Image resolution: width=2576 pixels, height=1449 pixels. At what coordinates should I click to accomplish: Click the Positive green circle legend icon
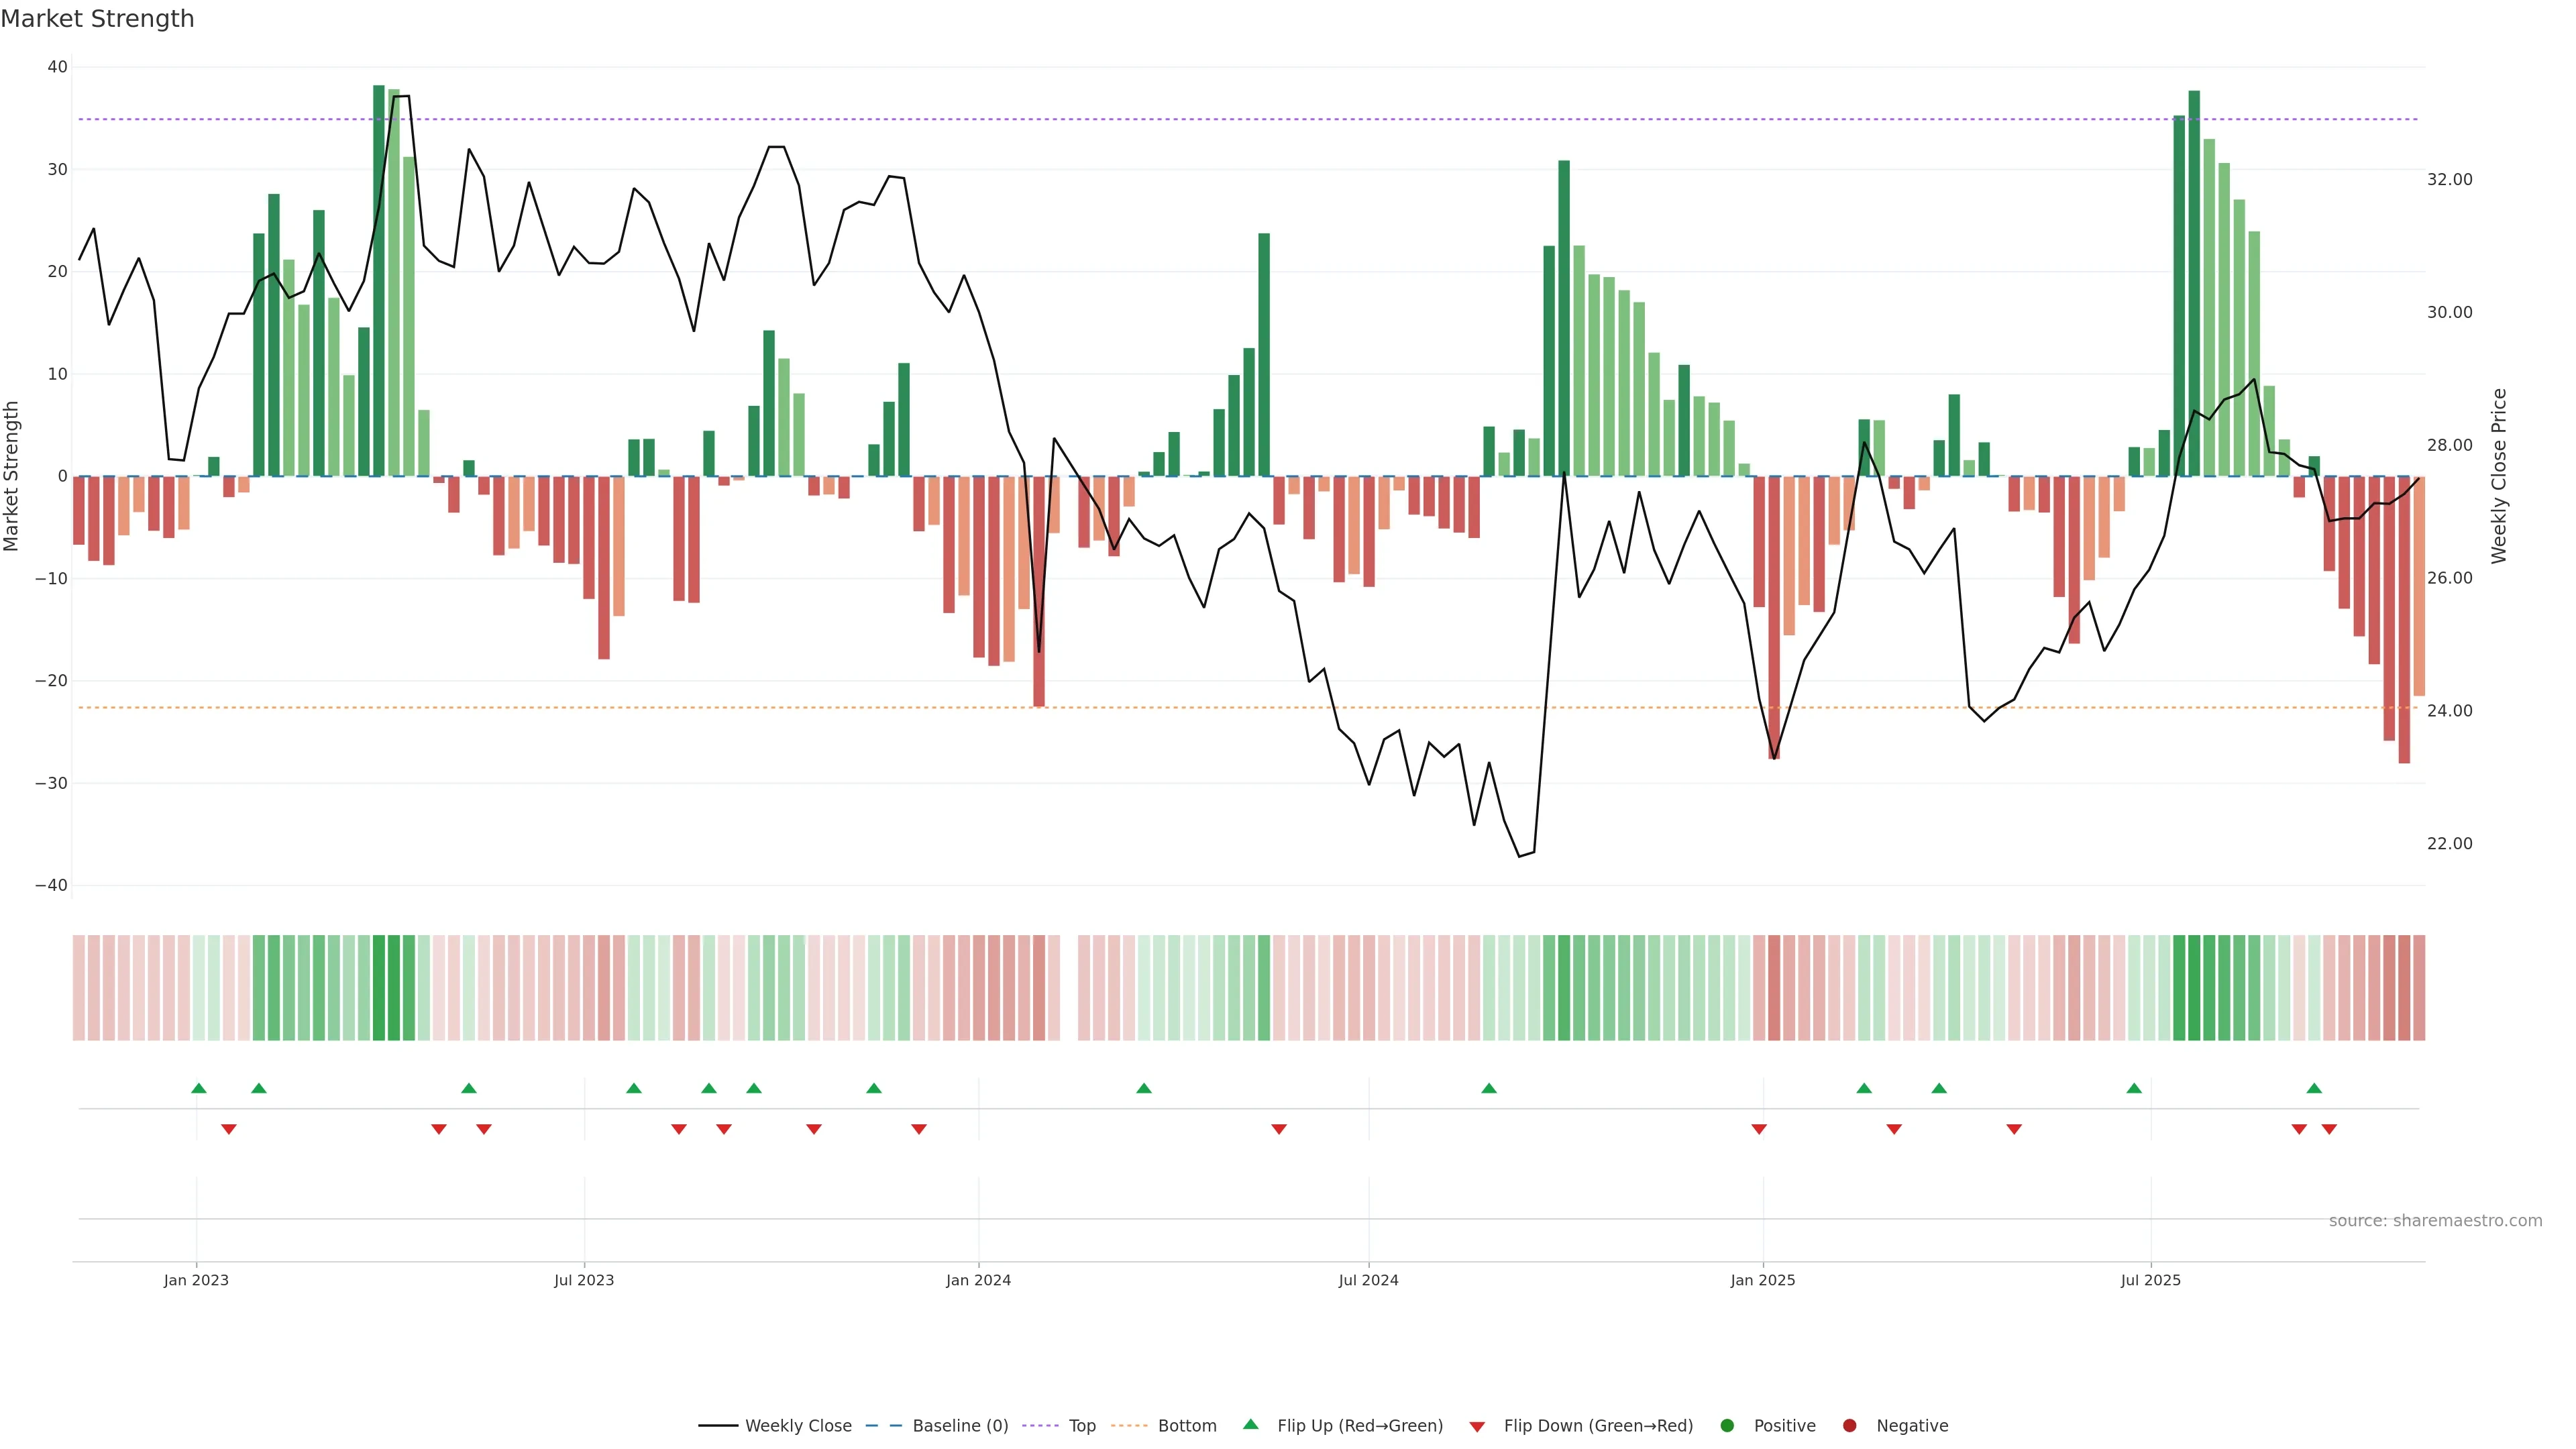point(1727,1426)
